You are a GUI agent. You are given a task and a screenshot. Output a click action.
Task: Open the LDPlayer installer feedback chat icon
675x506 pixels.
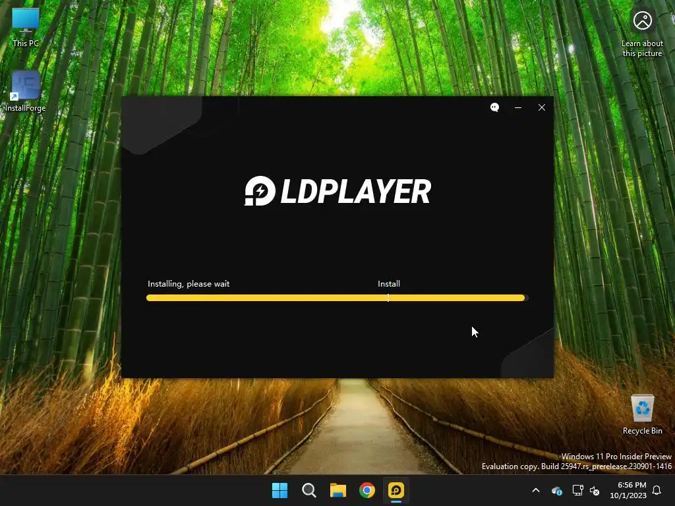pyautogui.click(x=494, y=107)
